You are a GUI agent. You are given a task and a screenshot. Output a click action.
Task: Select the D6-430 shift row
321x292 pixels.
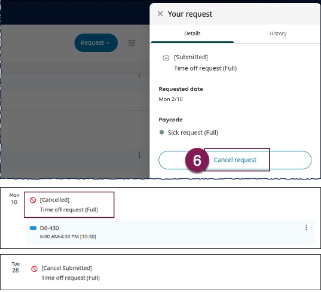(x=170, y=232)
